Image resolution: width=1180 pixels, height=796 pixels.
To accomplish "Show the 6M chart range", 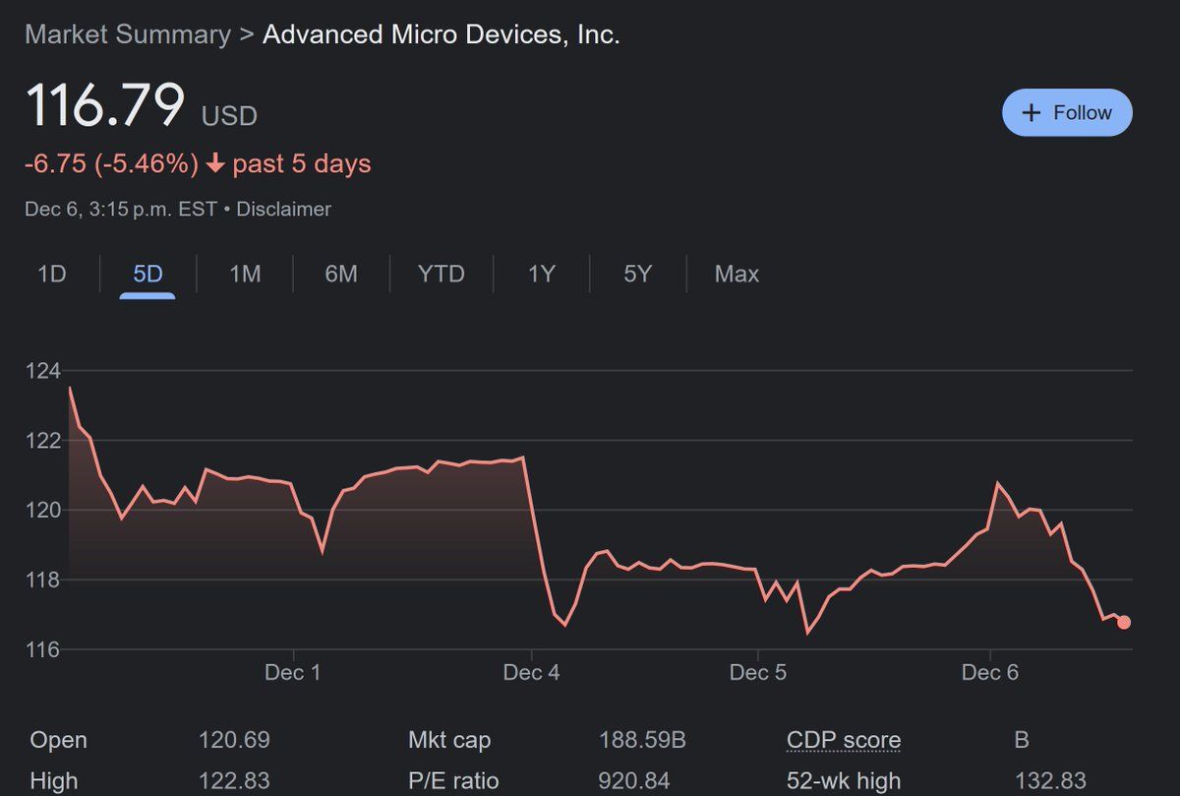I will tap(341, 274).
